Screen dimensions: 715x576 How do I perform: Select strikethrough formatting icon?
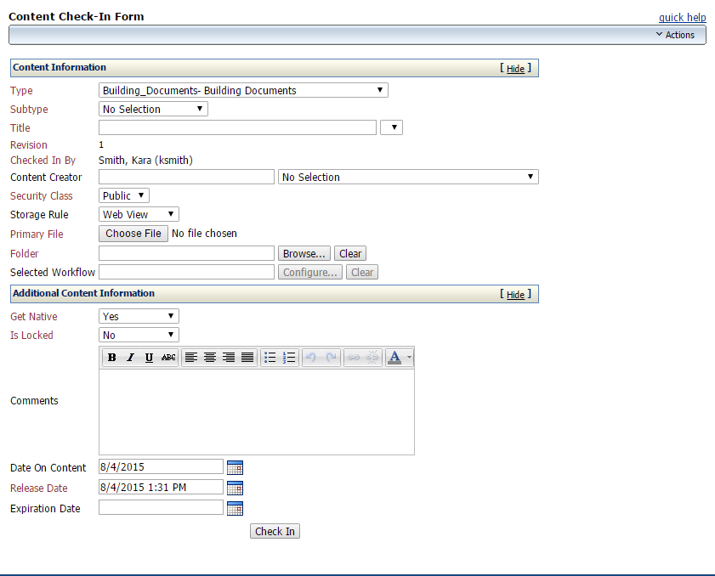[167, 357]
